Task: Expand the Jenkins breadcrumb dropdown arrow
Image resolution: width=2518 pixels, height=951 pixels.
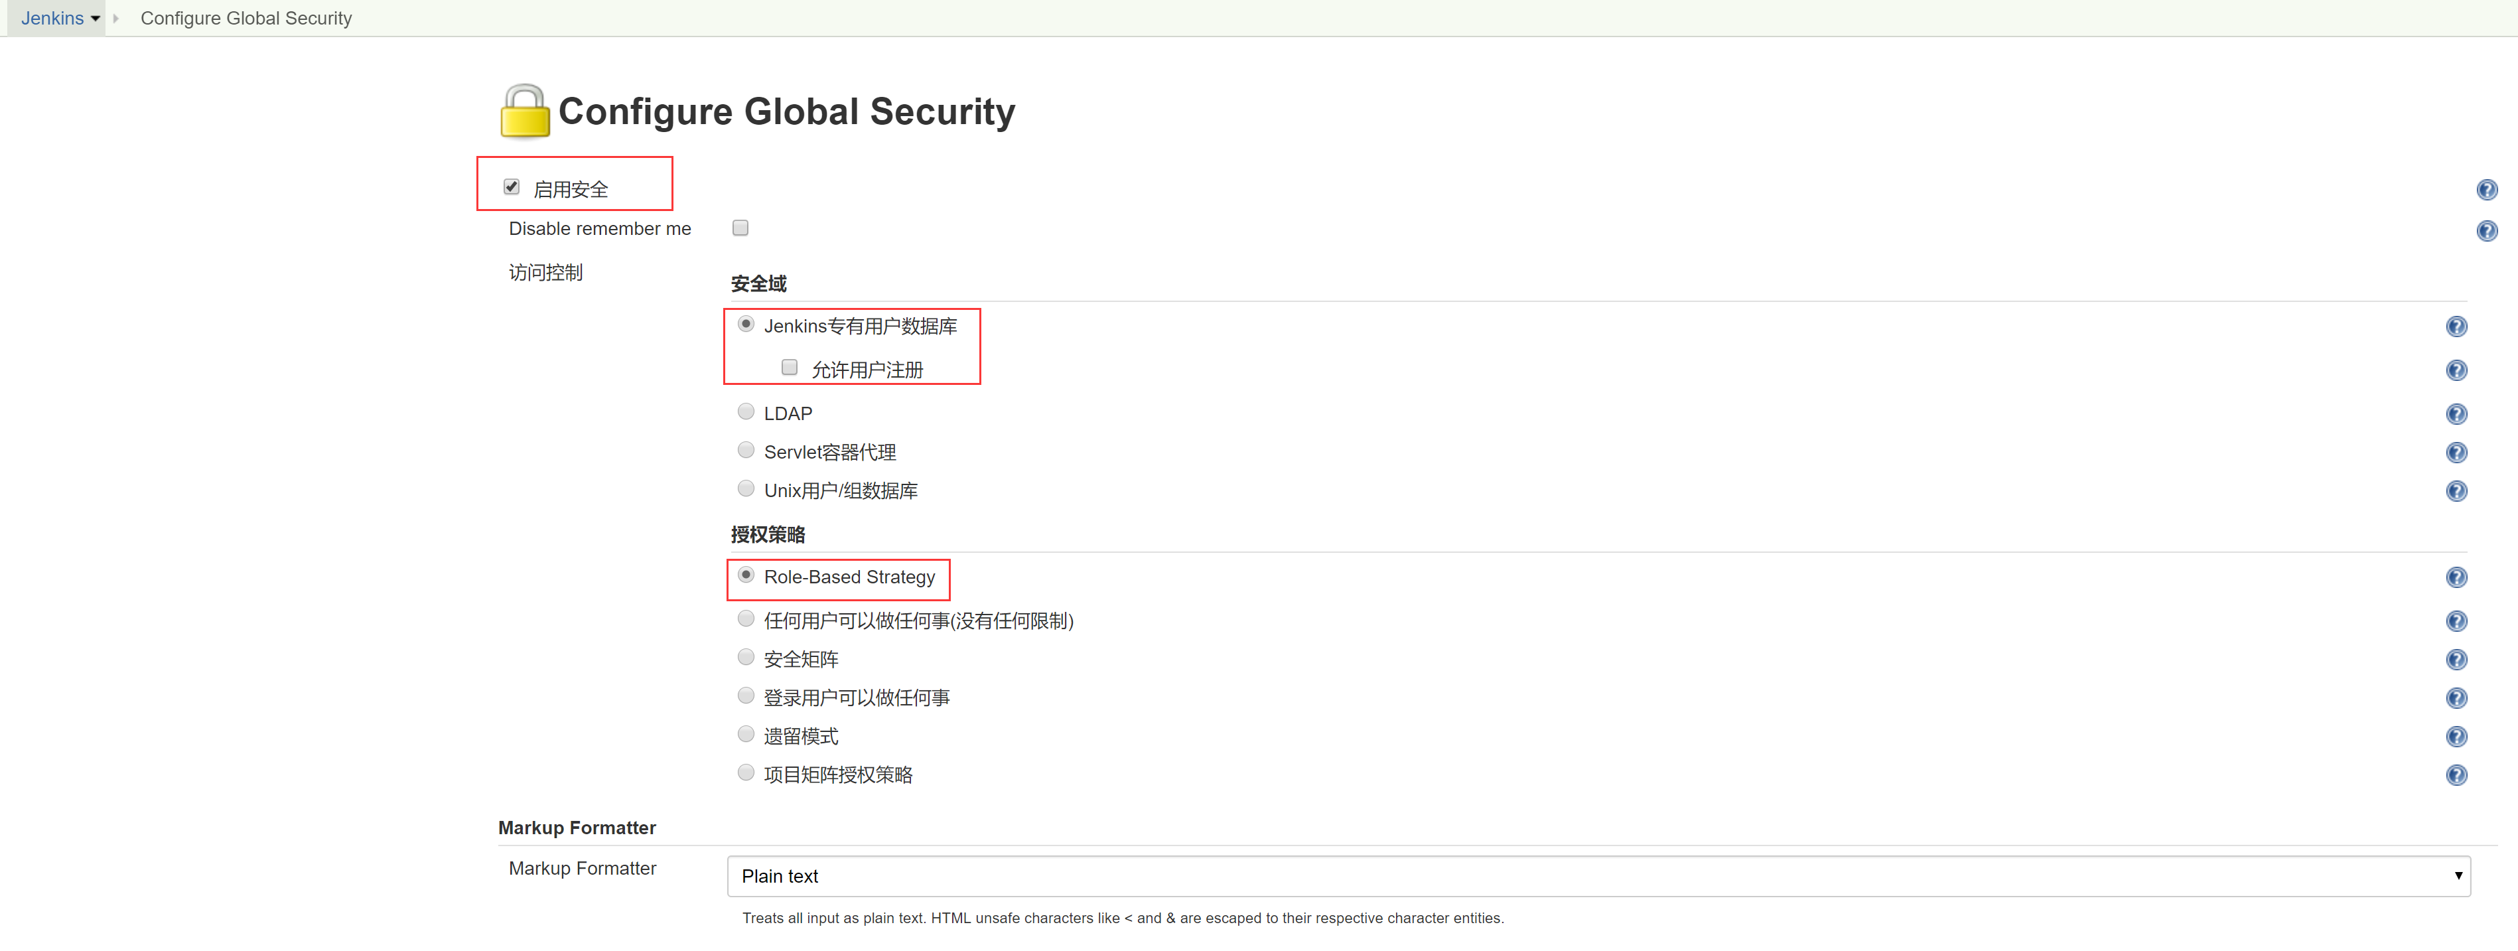Action: (x=95, y=19)
